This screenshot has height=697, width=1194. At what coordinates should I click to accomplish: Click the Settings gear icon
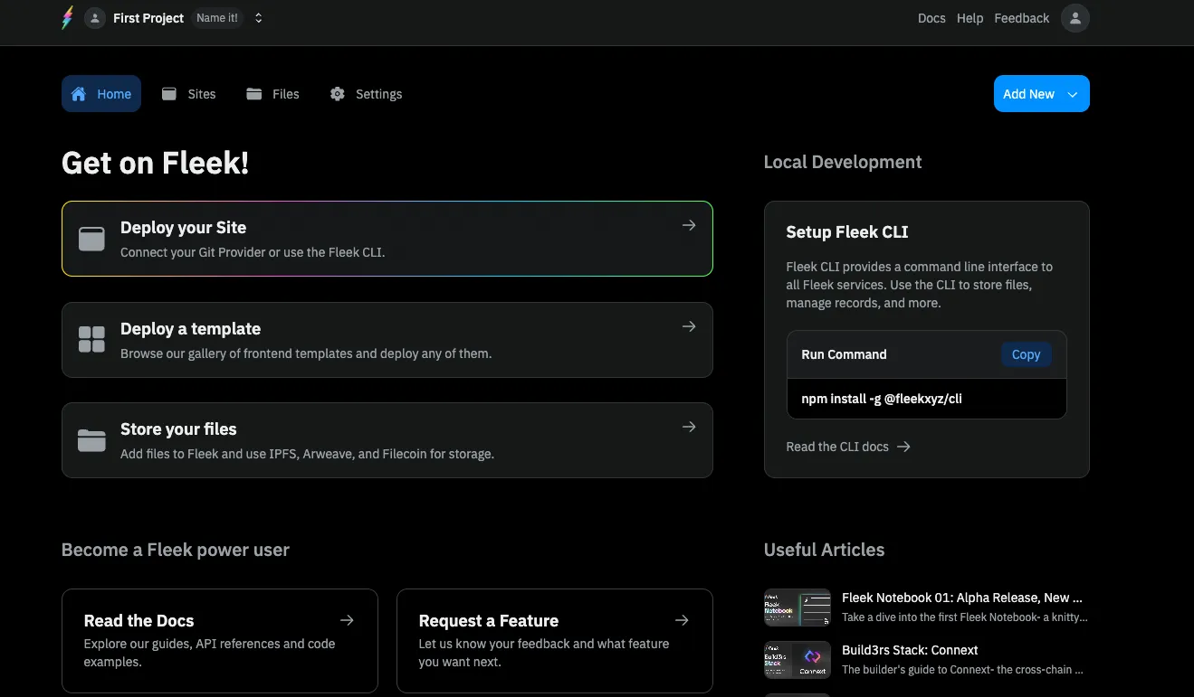[x=338, y=94]
